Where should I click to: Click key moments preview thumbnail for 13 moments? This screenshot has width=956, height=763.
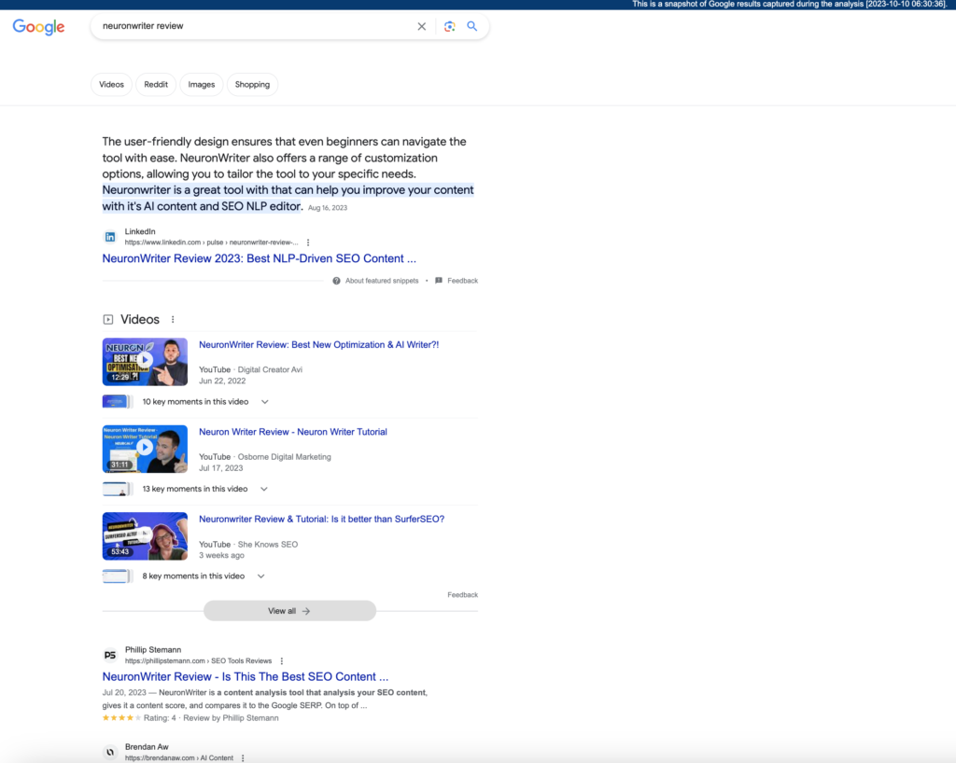(117, 489)
